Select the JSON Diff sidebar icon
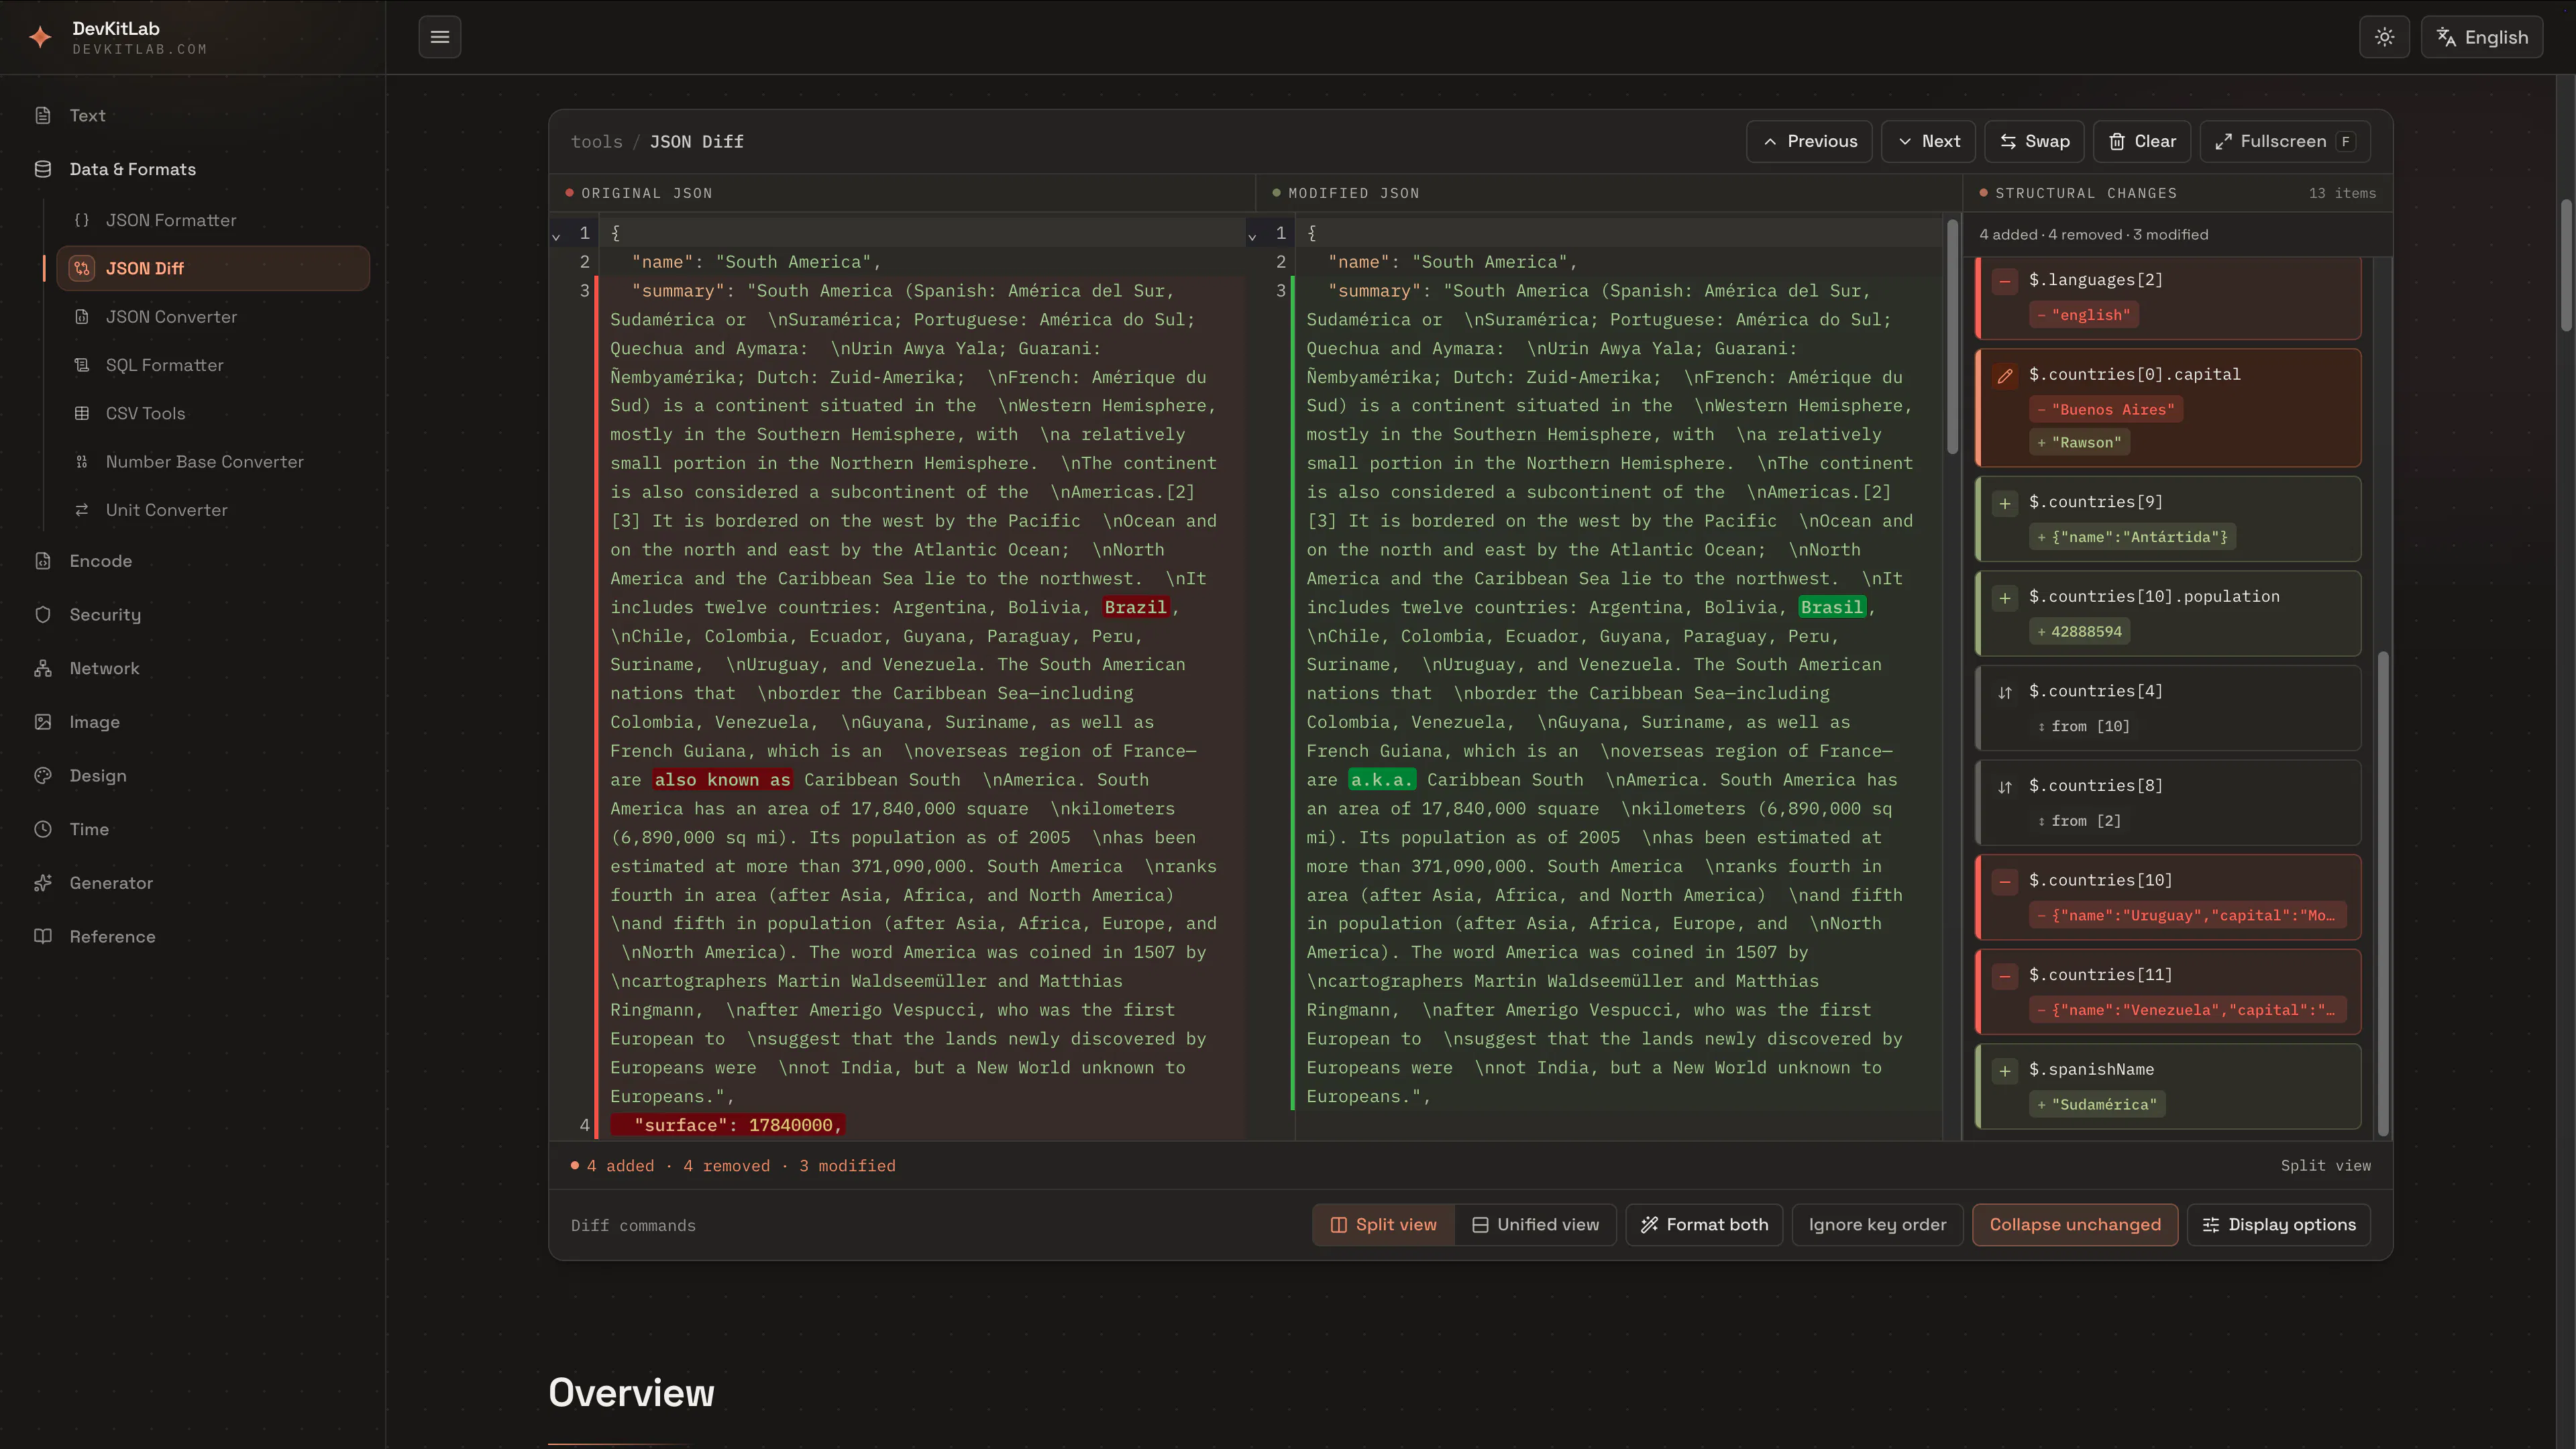Image resolution: width=2576 pixels, height=1449 pixels. (x=82, y=268)
